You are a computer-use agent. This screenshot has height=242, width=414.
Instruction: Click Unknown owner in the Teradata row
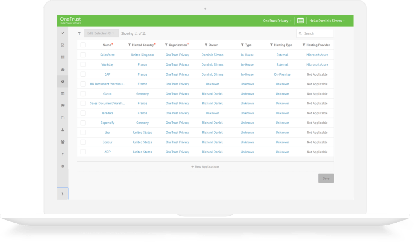click(x=212, y=113)
